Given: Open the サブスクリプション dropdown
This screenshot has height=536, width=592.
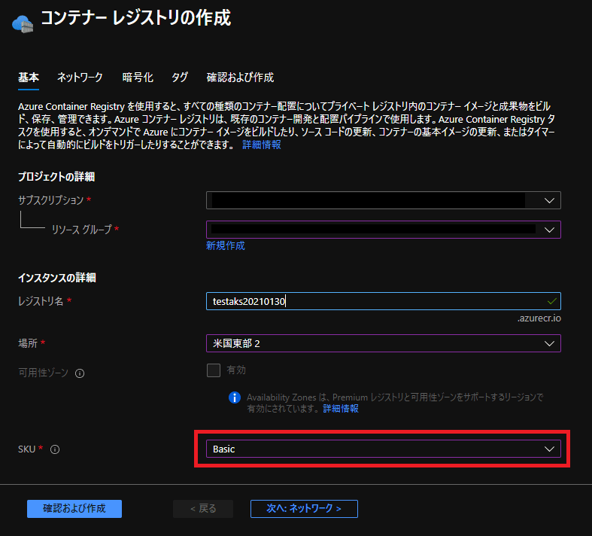Looking at the screenshot, I should tap(383, 200).
